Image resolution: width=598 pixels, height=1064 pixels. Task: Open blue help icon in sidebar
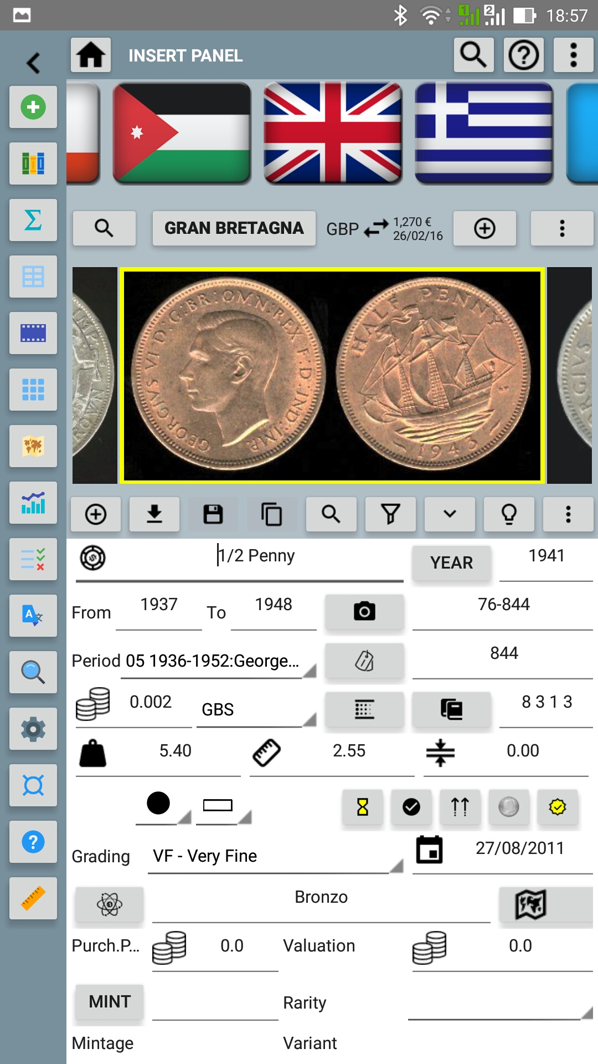33,842
